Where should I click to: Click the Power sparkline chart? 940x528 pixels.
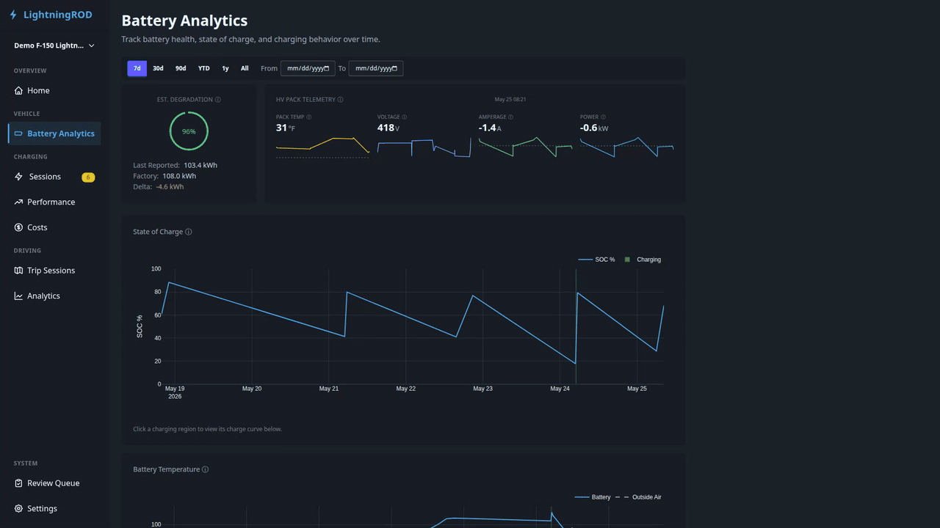point(626,147)
